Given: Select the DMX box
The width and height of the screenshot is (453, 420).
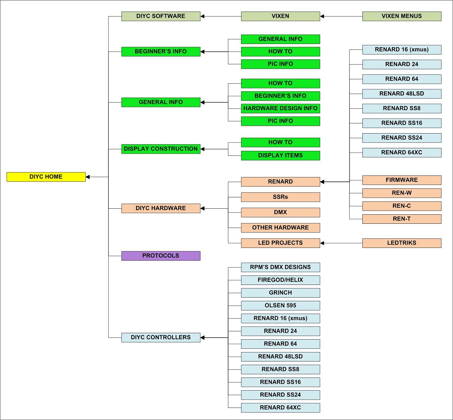Looking at the screenshot, I should pos(280,212).
